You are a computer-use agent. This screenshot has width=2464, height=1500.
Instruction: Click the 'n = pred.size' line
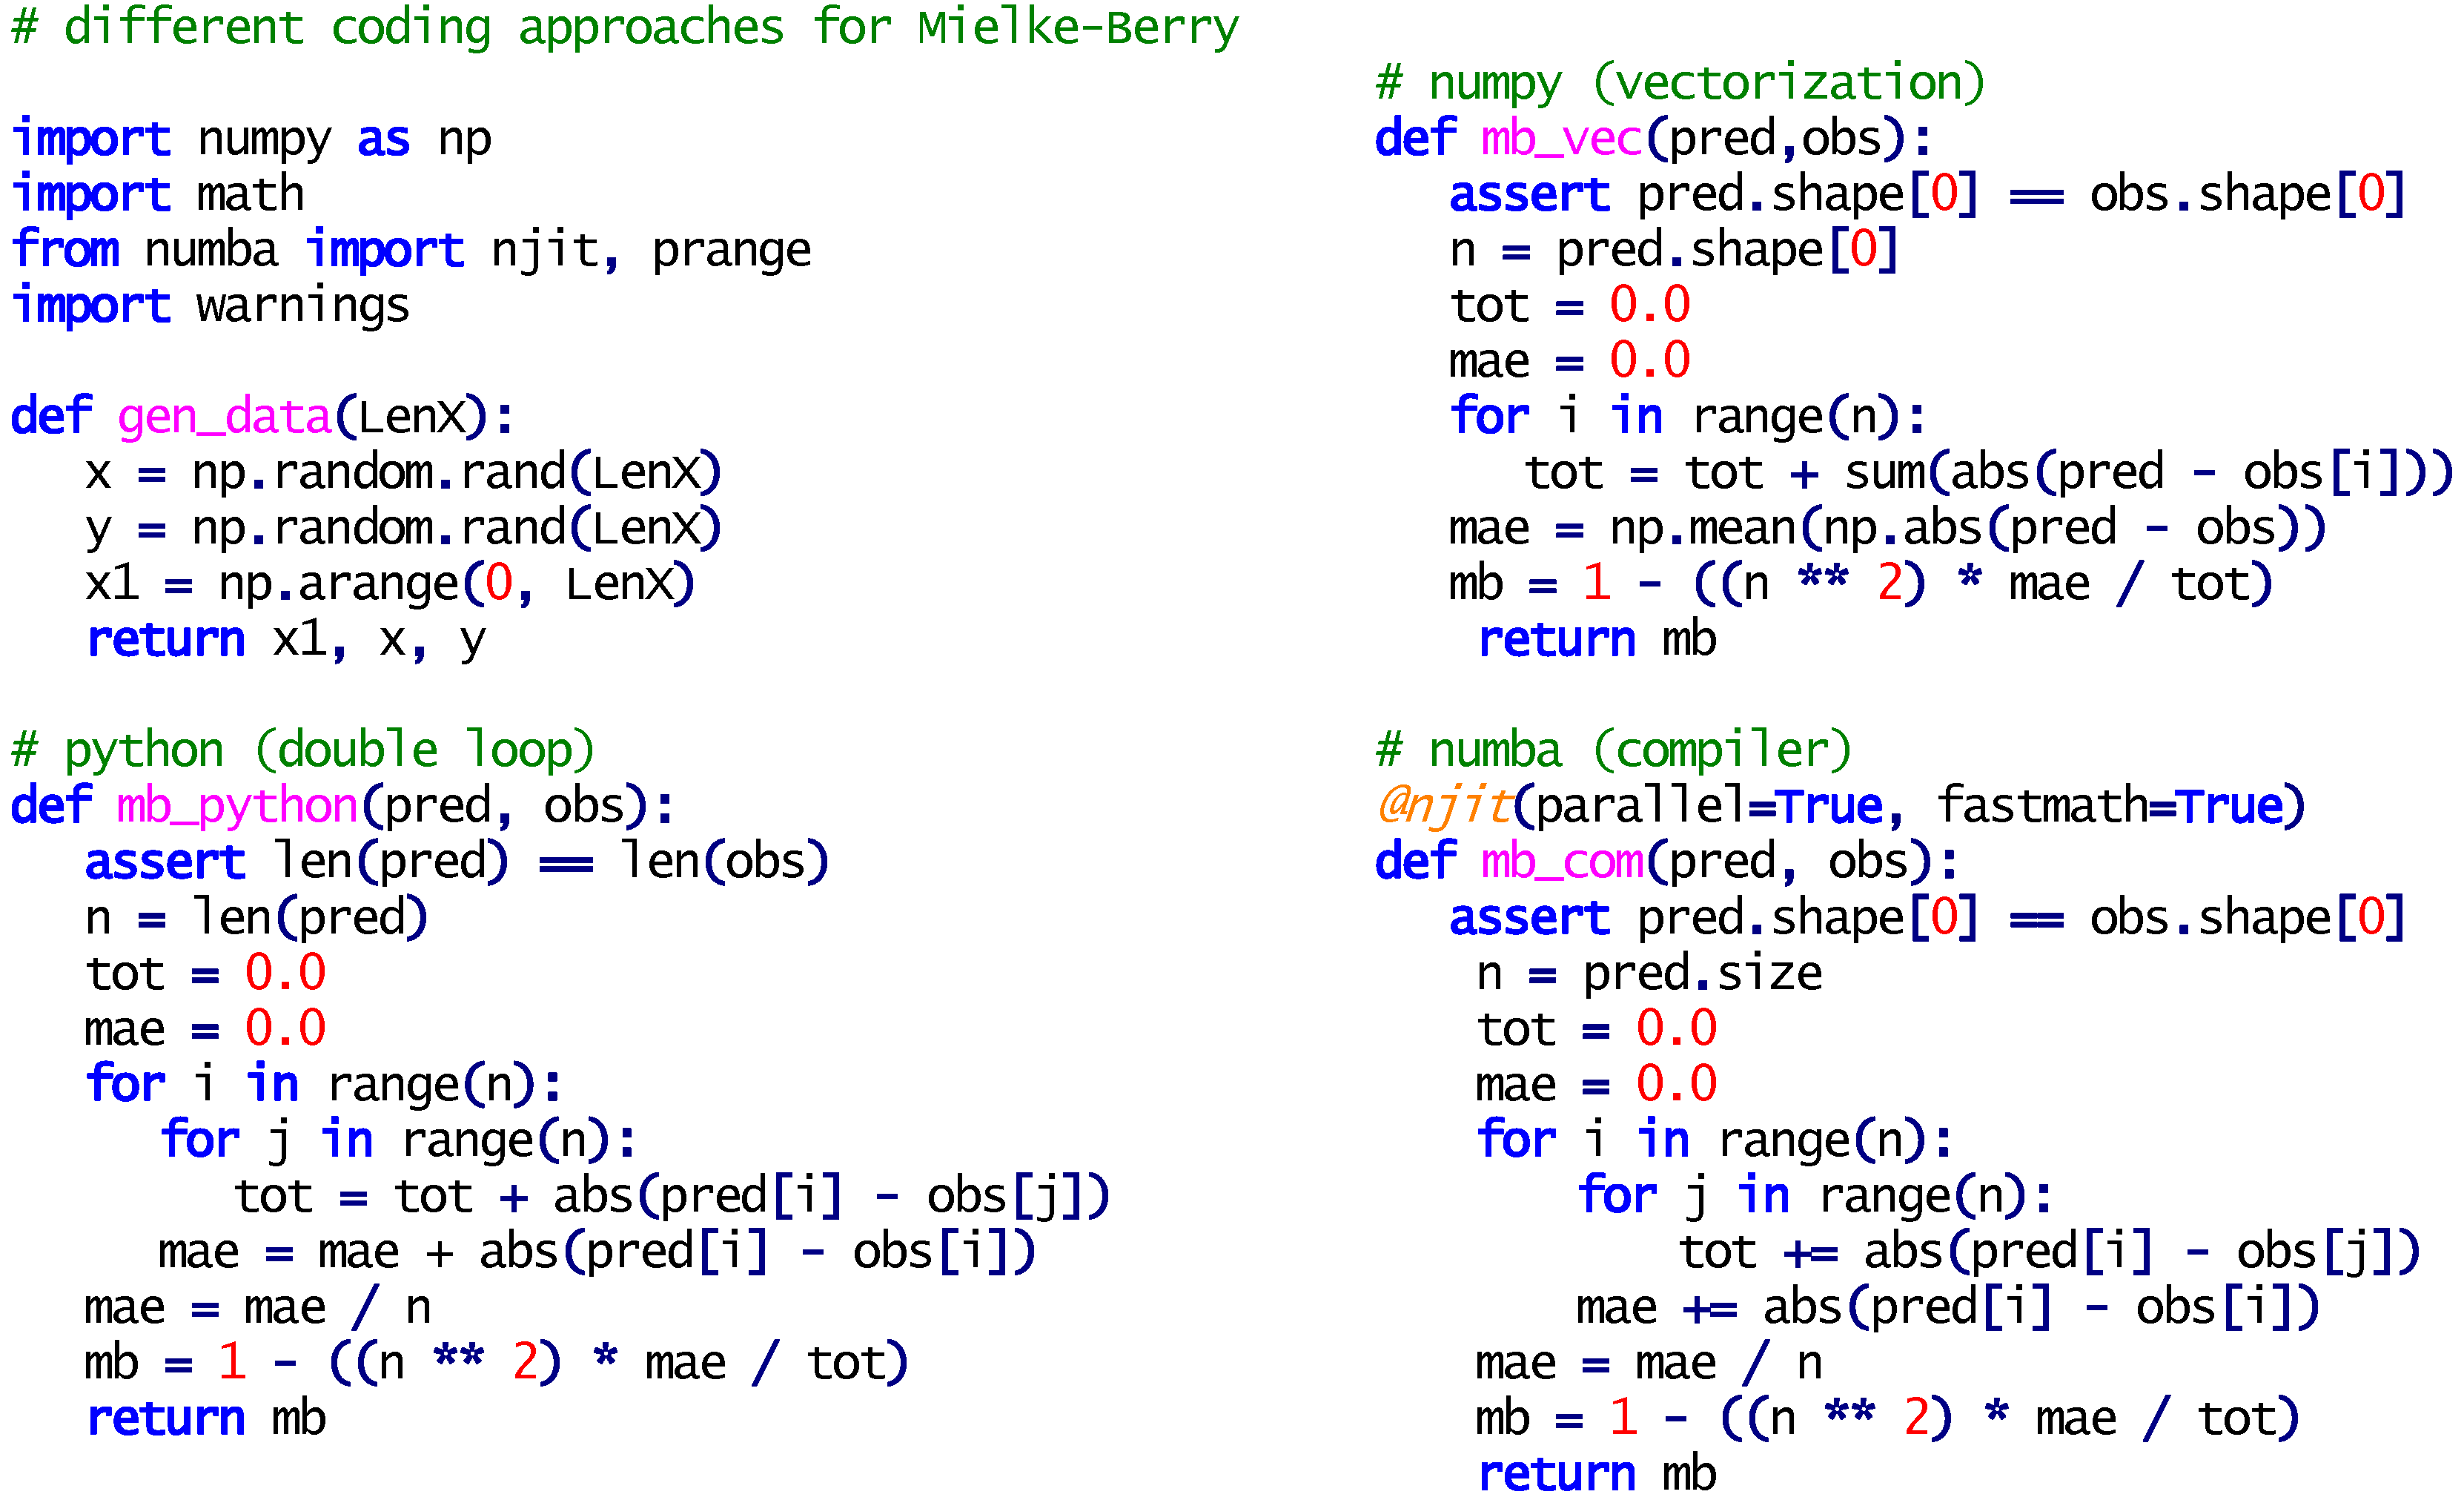1649,973
